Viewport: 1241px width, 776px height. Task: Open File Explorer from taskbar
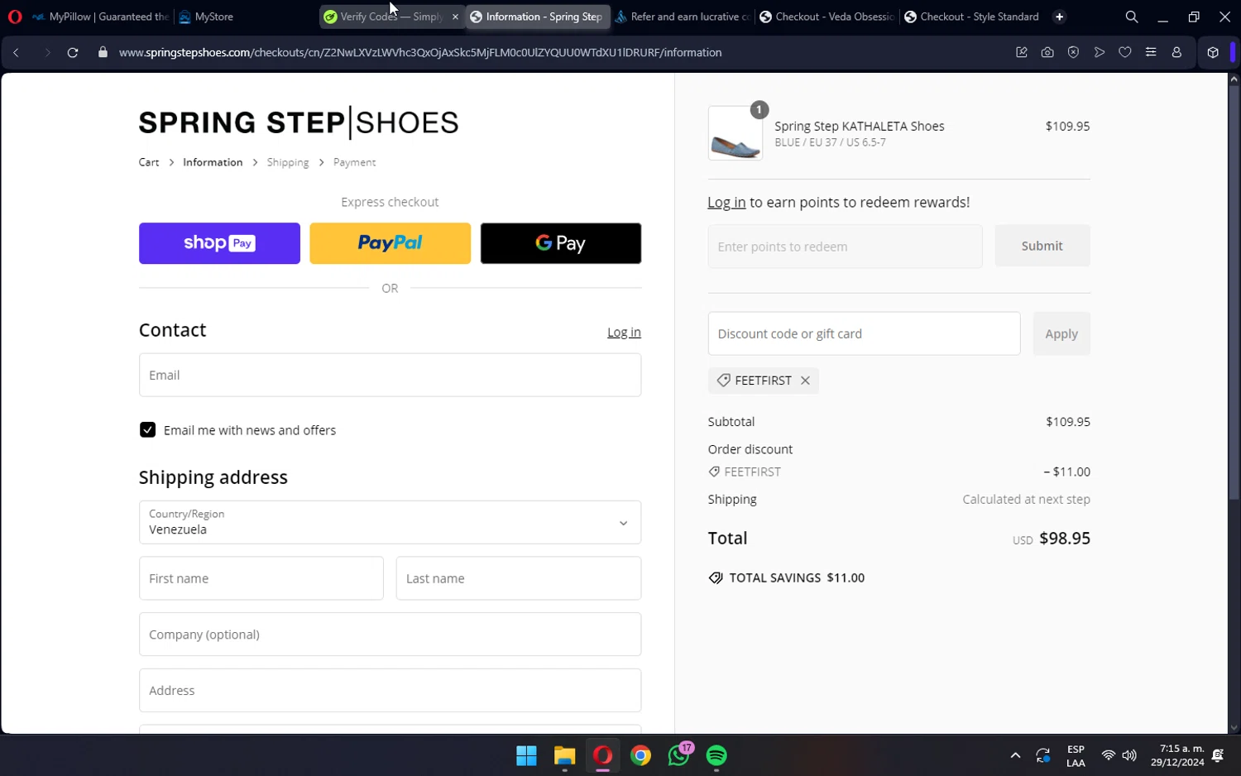pyautogui.click(x=564, y=755)
